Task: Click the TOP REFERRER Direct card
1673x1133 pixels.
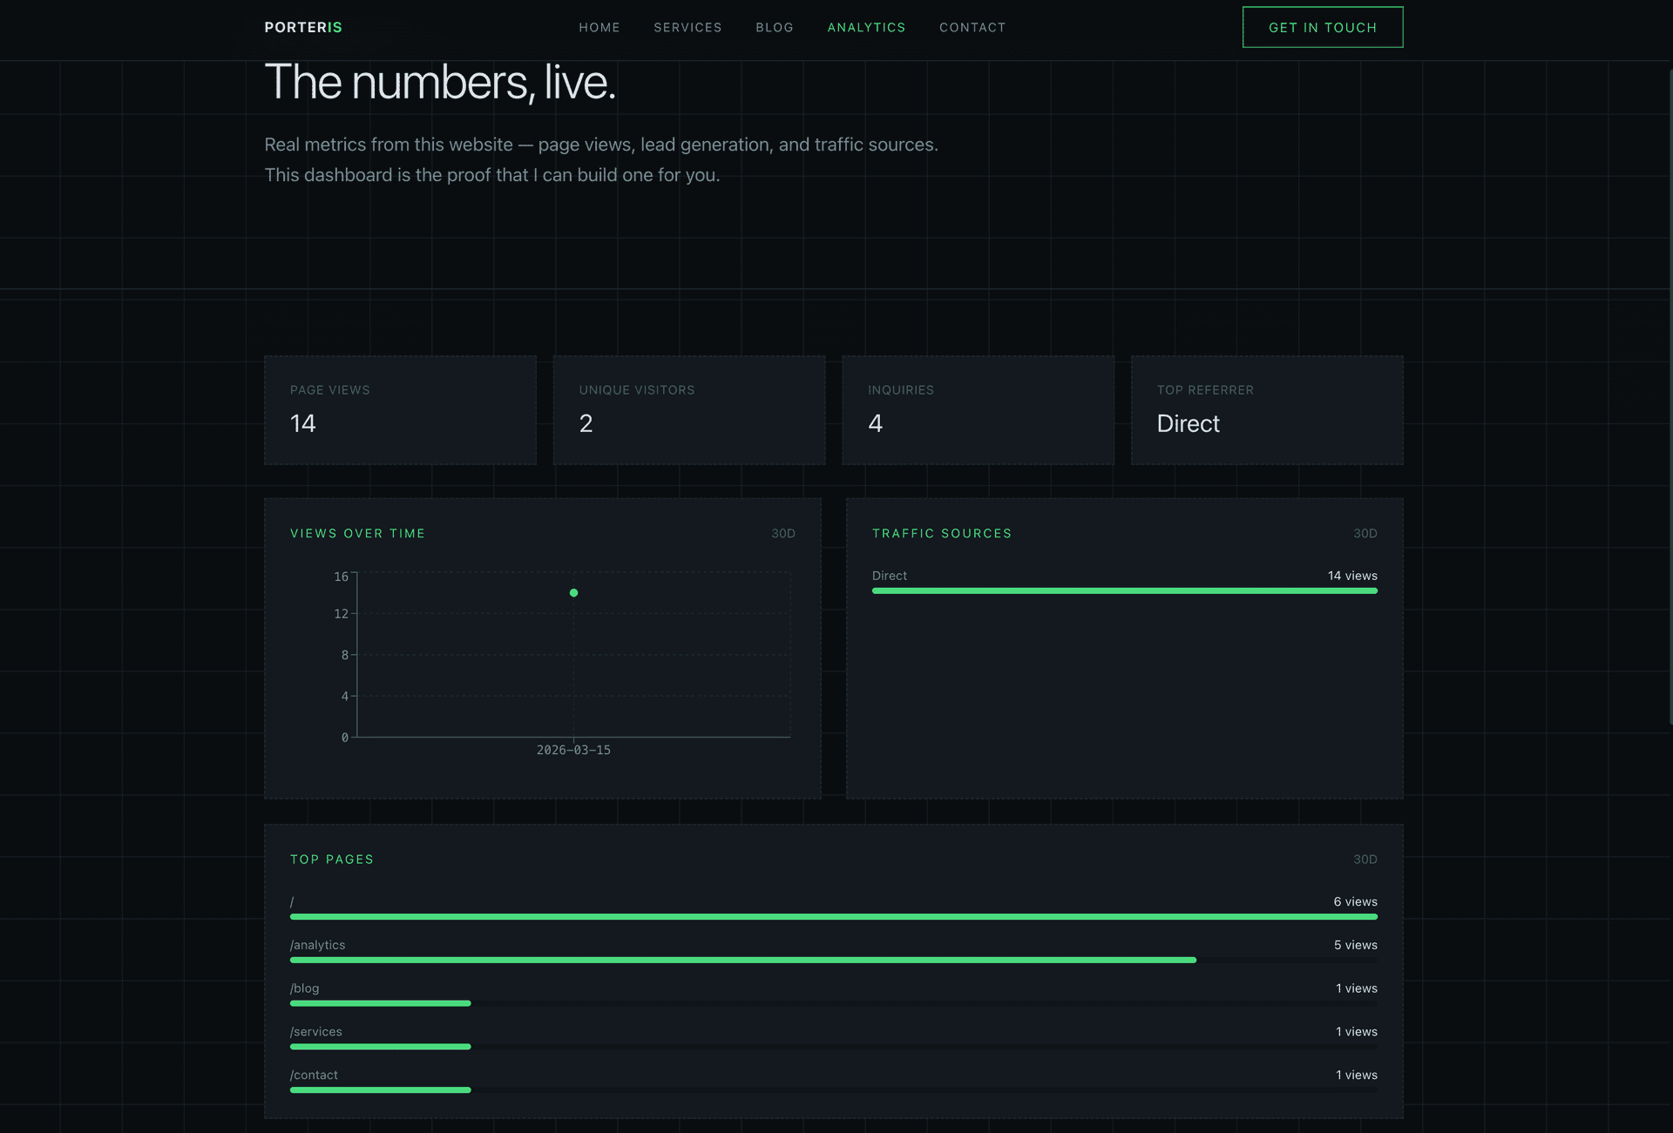Action: tap(1266, 409)
